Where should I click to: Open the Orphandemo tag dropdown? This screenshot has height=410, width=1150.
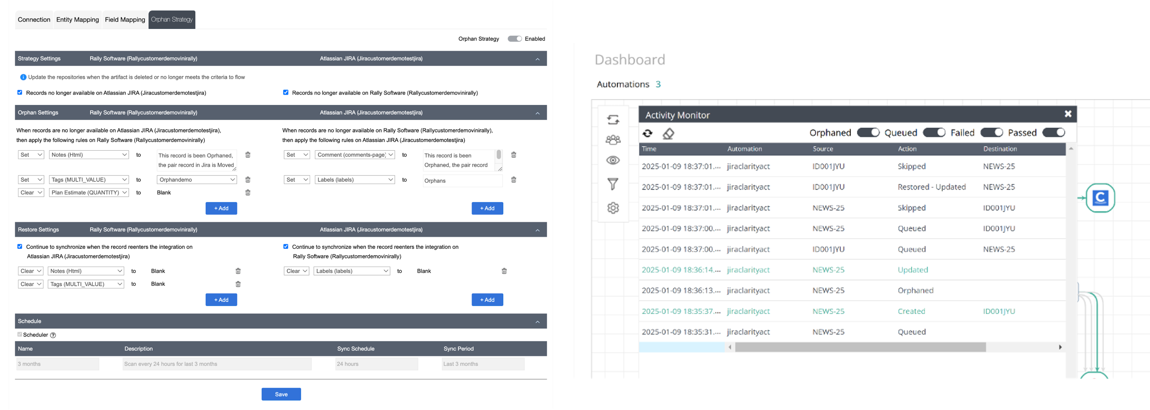click(197, 179)
